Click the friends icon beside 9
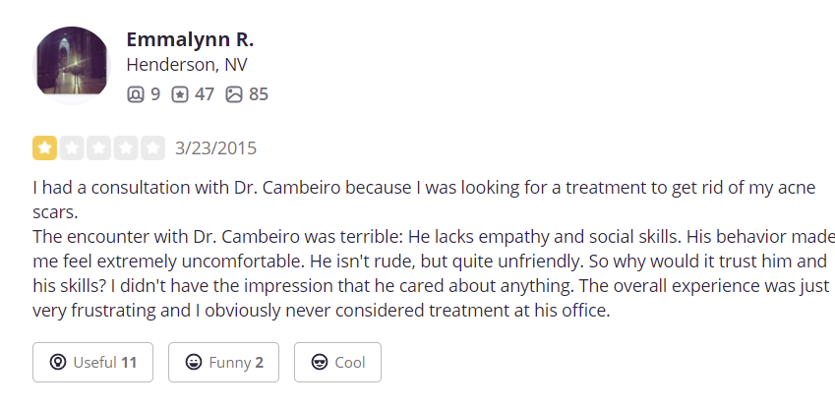This screenshot has height=408, width=835. [136, 94]
